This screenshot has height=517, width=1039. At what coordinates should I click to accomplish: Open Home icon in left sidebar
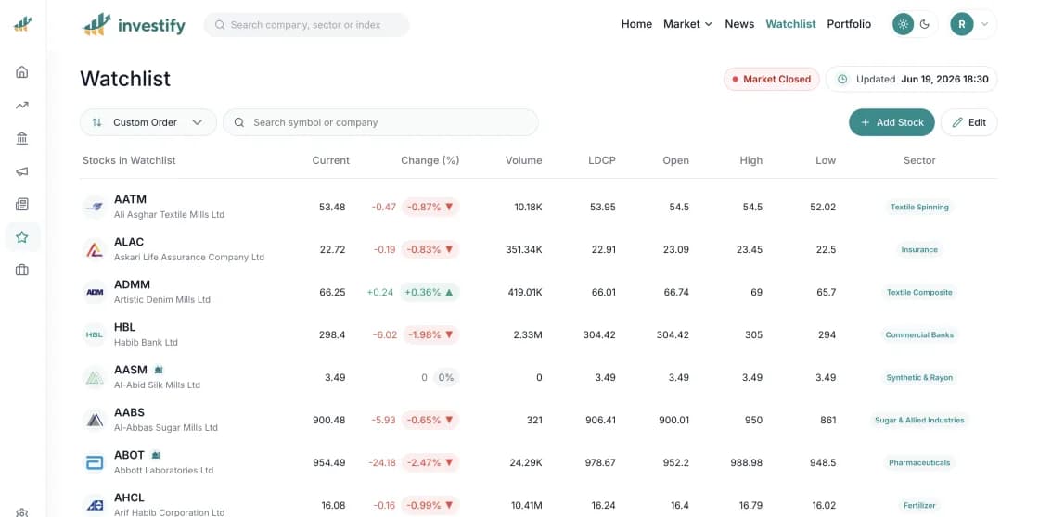pyautogui.click(x=22, y=71)
